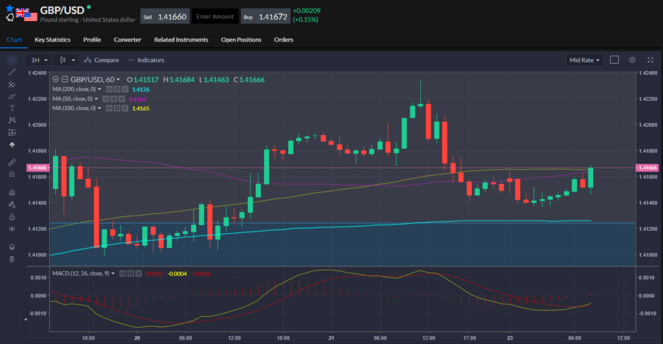Open the candlestick chart type dropdown
663x344 pixels.
(67, 60)
